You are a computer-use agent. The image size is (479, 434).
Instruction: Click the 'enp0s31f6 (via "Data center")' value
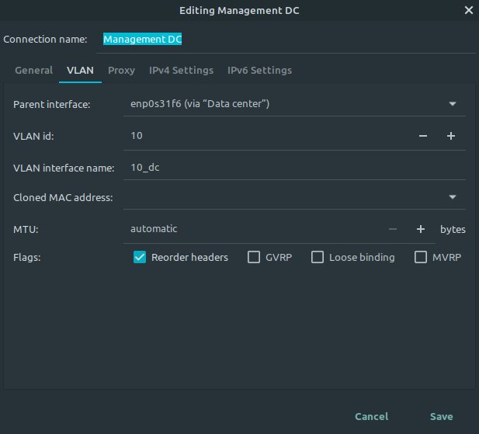point(200,104)
